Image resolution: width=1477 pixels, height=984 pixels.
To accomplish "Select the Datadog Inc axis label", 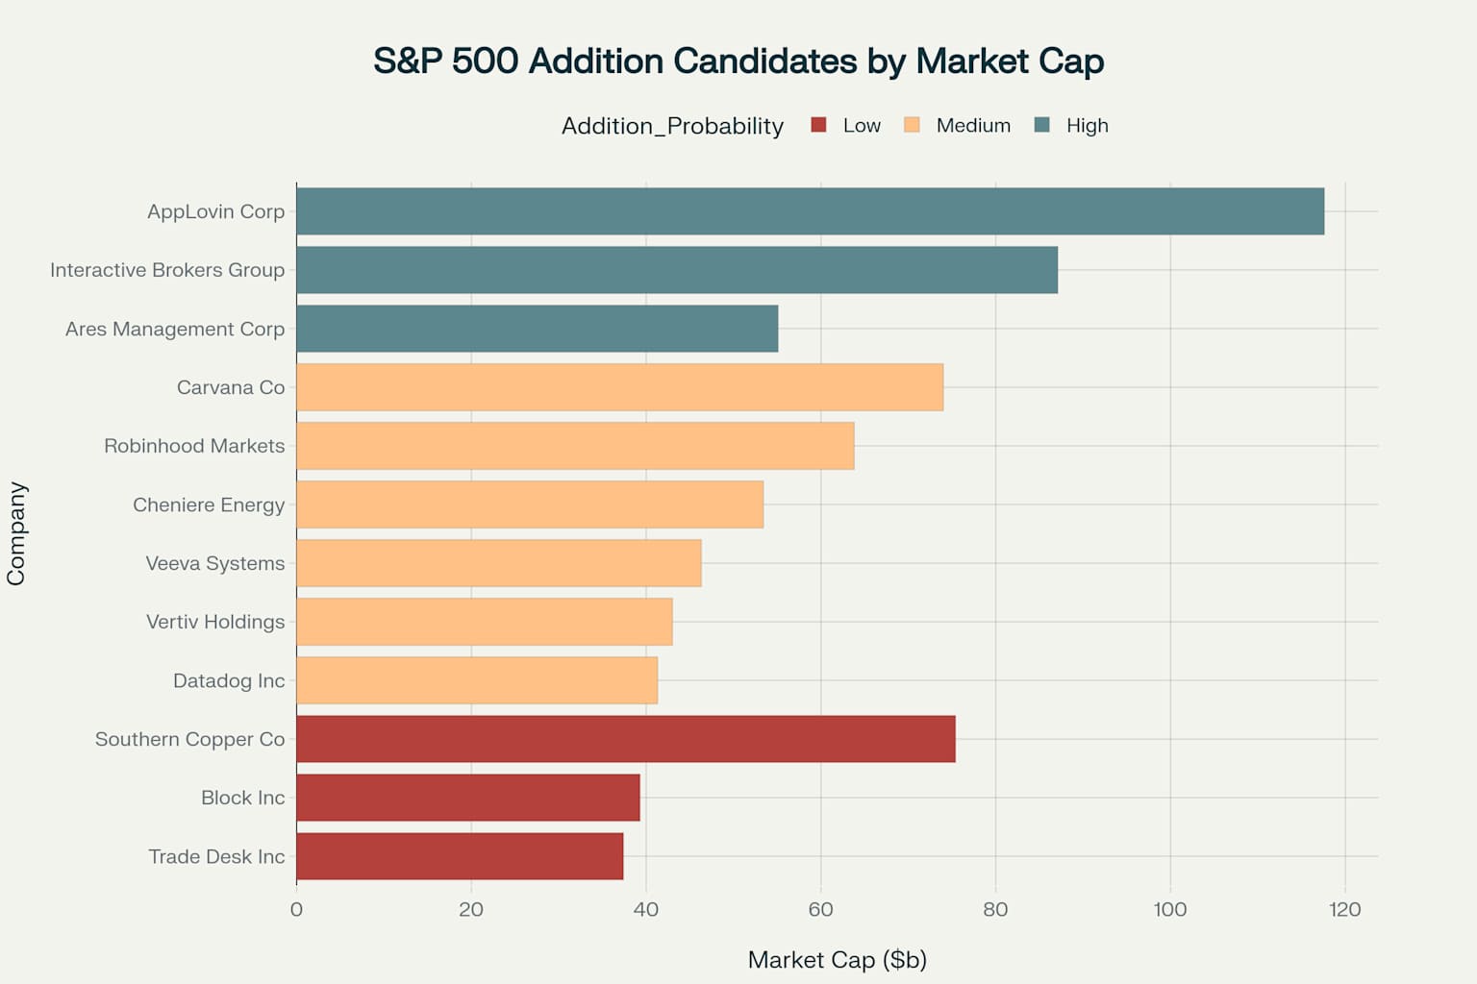I will point(229,681).
